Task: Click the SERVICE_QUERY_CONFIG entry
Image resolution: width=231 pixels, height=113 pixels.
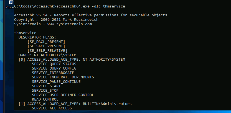Action: coord(54,68)
